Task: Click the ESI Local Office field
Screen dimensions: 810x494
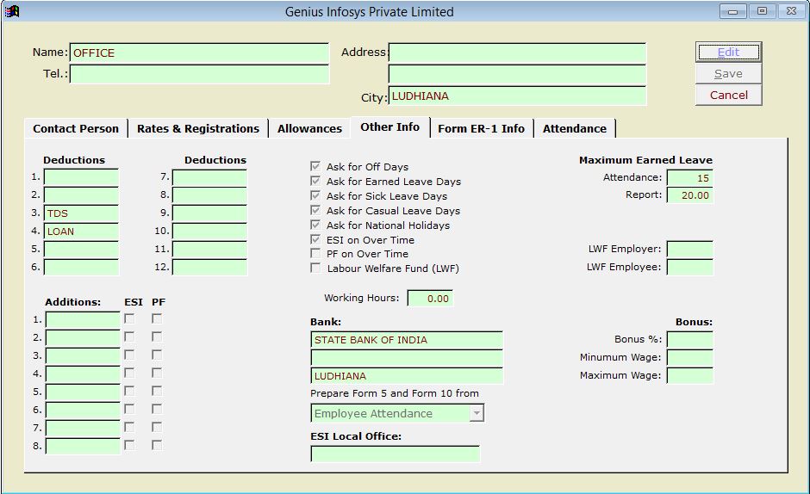Action: pyautogui.click(x=395, y=454)
